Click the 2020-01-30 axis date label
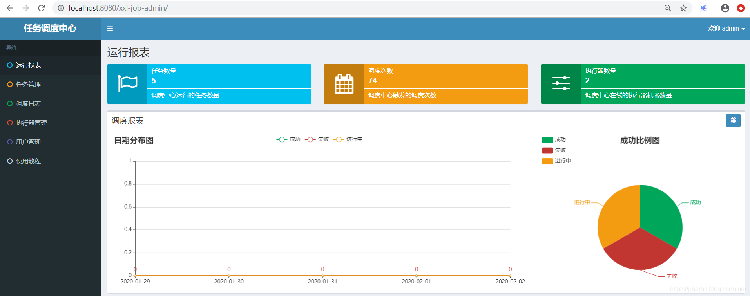750x296 pixels. tap(229, 282)
